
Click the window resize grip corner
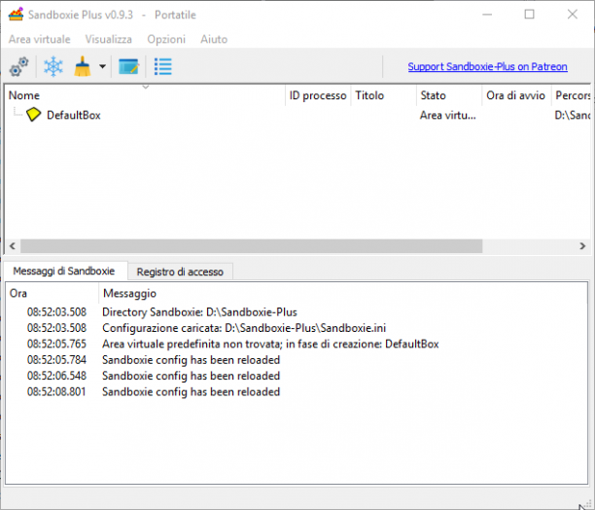point(588,504)
